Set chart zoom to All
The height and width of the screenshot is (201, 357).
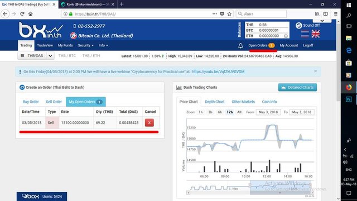click(x=239, y=112)
